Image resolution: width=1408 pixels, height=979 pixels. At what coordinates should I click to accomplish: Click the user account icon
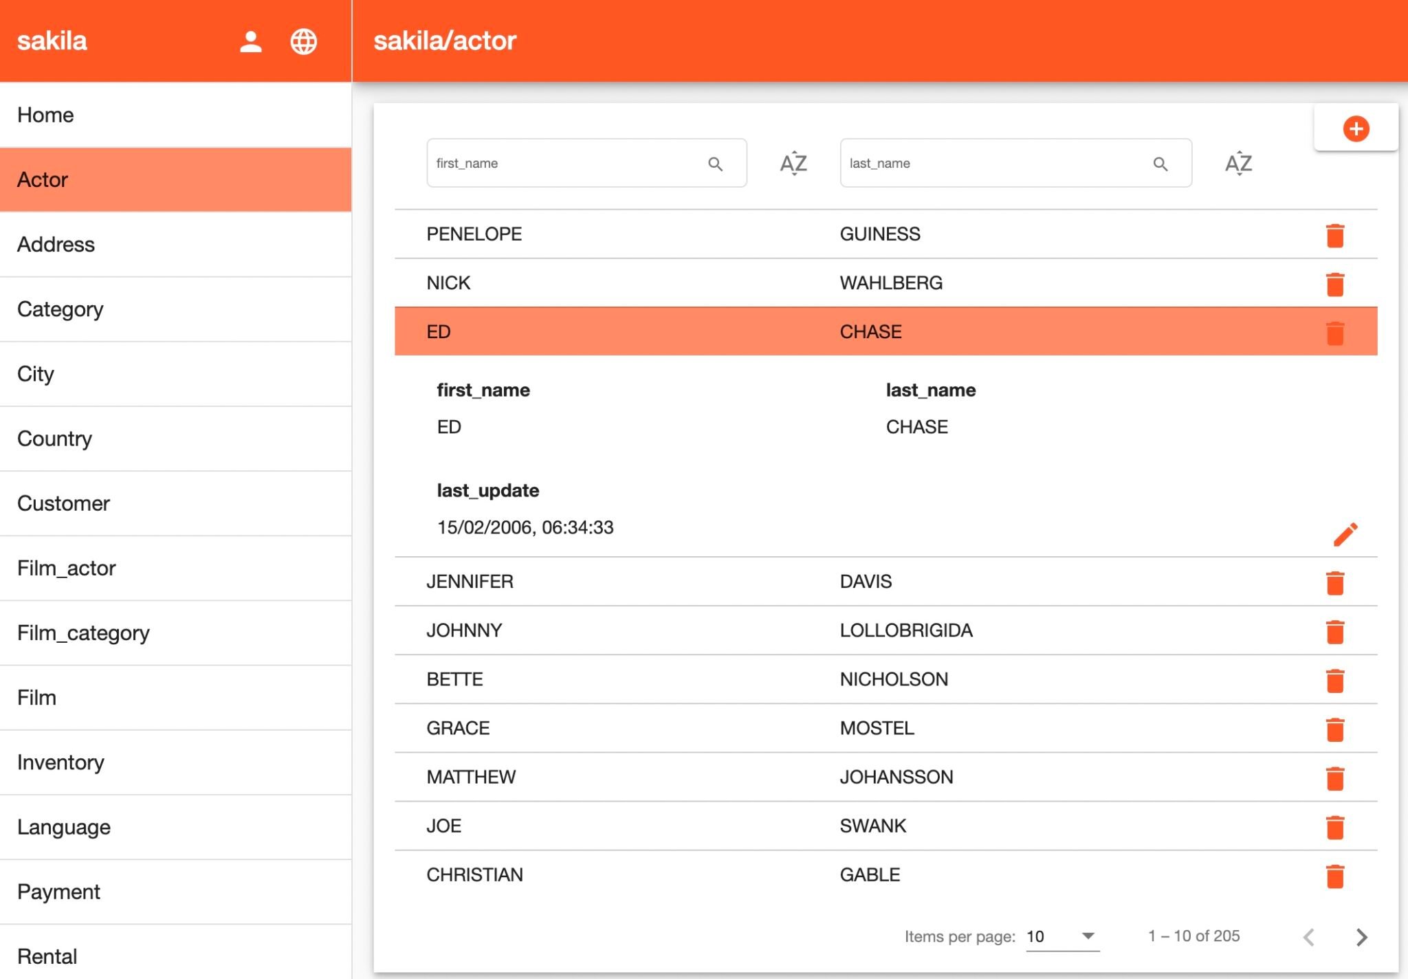250,41
